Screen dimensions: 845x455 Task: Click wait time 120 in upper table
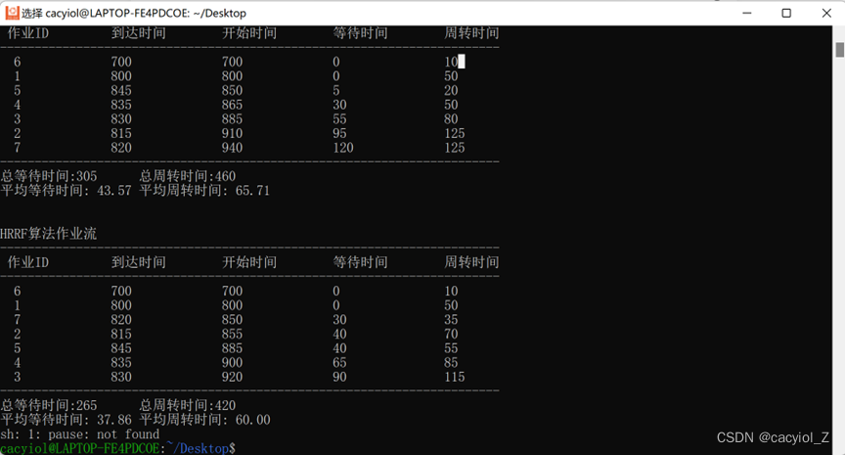[x=343, y=148]
